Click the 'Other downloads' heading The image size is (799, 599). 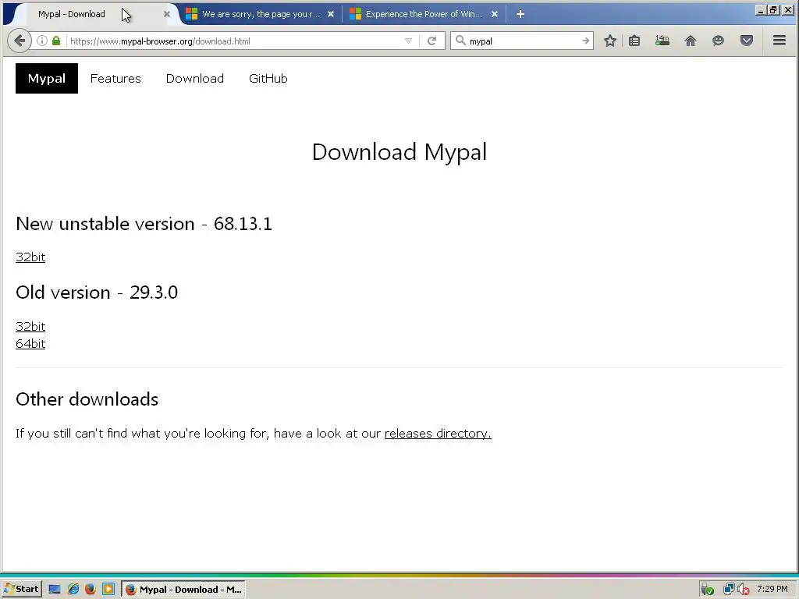coord(87,399)
